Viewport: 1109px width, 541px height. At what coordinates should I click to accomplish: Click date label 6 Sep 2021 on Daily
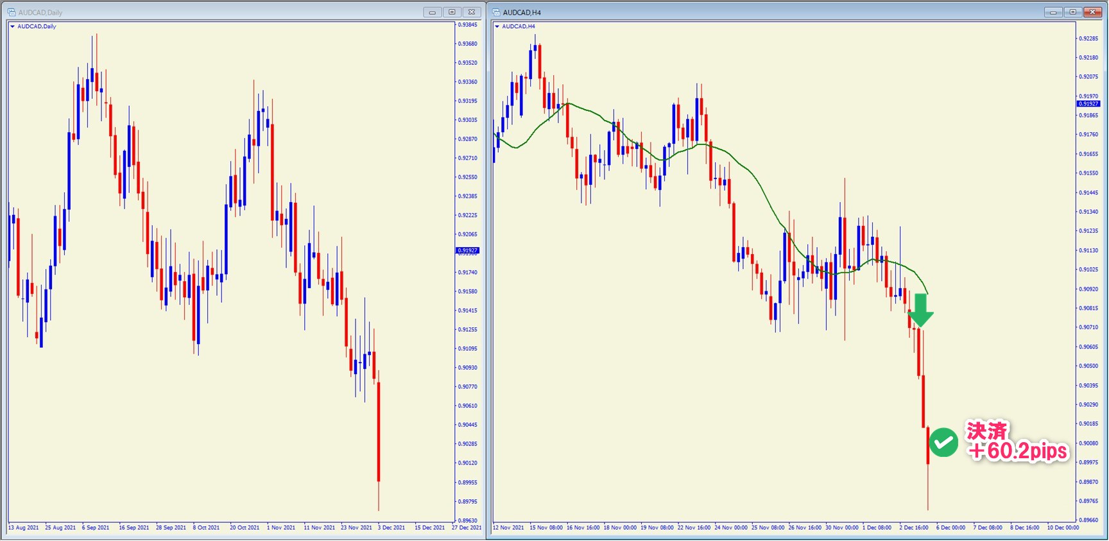coord(96,528)
